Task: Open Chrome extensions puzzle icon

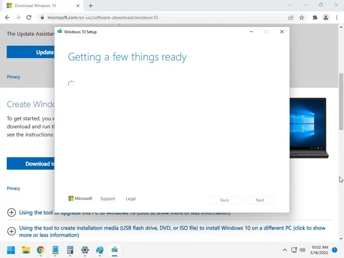Action: tap(315, 17)
